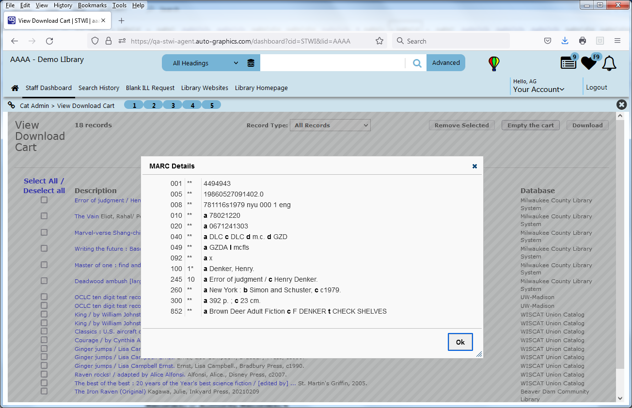
Task: Save to Pocket icon
Action: [547, 41]
